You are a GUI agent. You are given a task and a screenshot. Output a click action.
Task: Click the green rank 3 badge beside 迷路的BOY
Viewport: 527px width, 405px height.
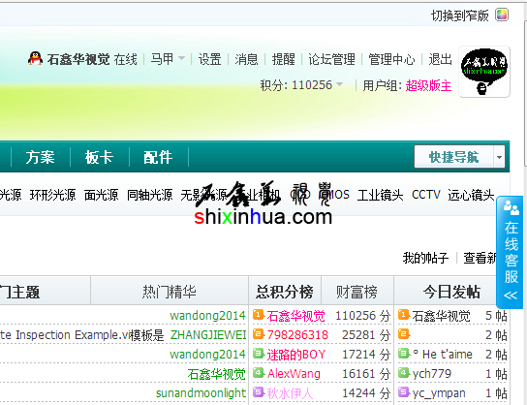258,354
